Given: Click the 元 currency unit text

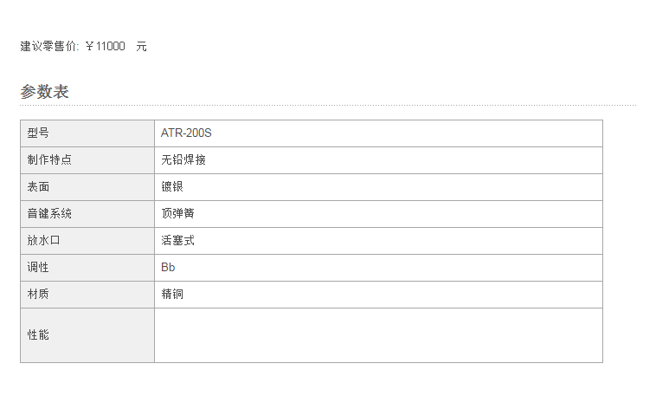Looking at the screenshot, I should (141, 47).
